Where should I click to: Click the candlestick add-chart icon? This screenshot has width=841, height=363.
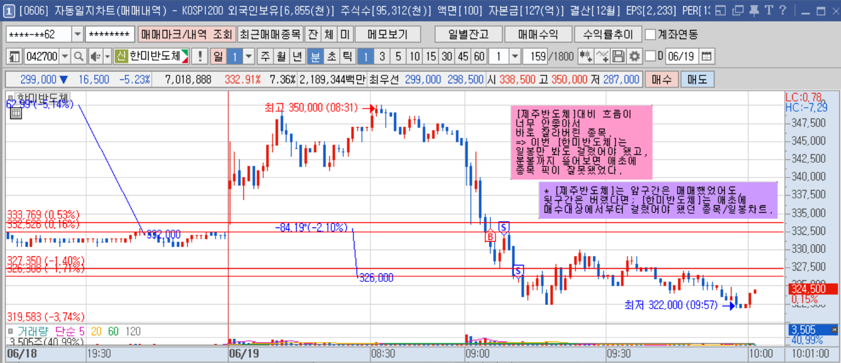point(586,56)
